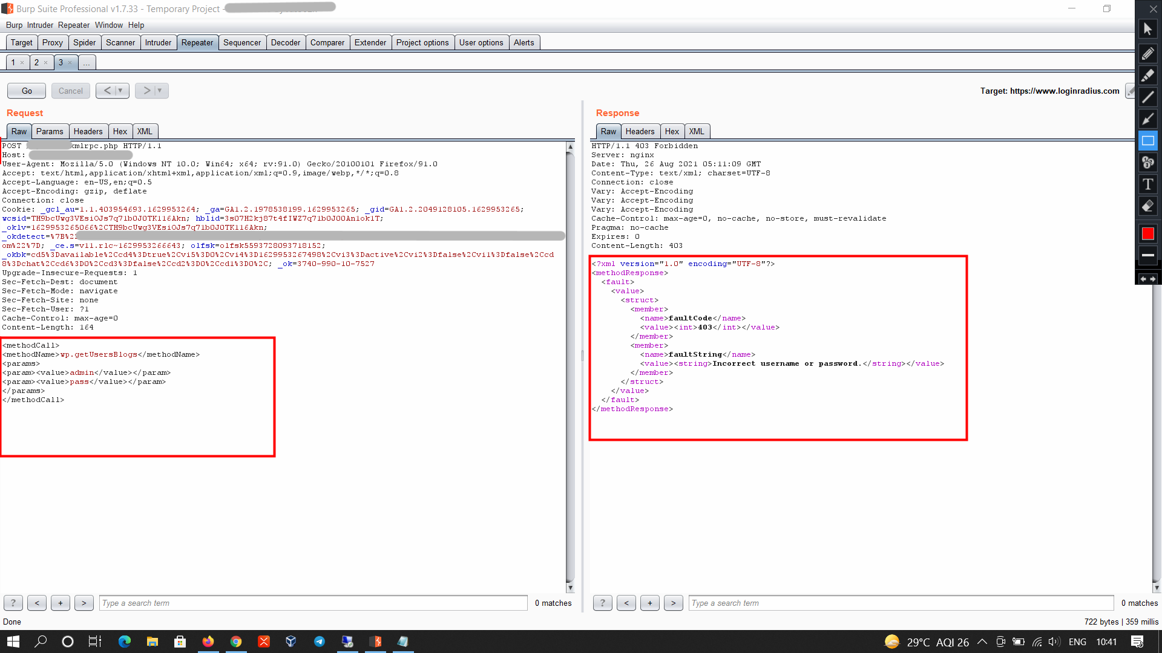This screenshot has height=653, width=1162.
Task: Select the pencil drawing tool
Action: (1147, 53)
